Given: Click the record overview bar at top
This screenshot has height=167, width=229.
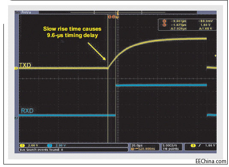Looking at the screenshot, I should click(118, 12).
